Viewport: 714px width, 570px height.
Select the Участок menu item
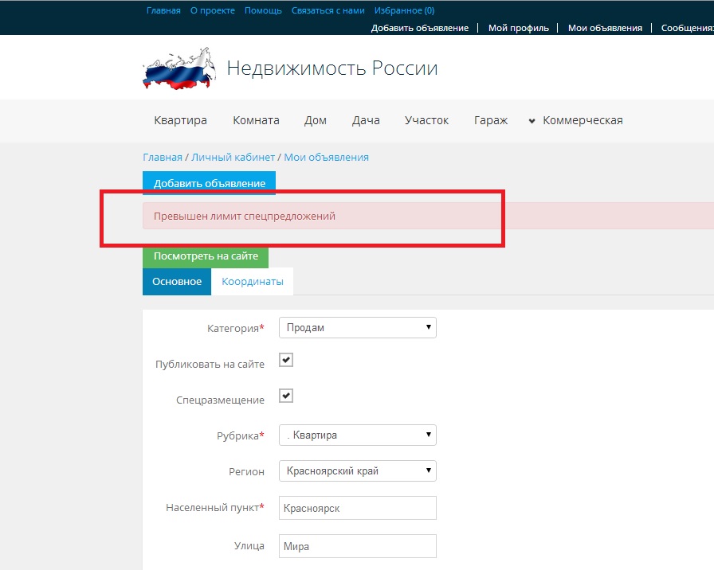(x=426, y=120)
